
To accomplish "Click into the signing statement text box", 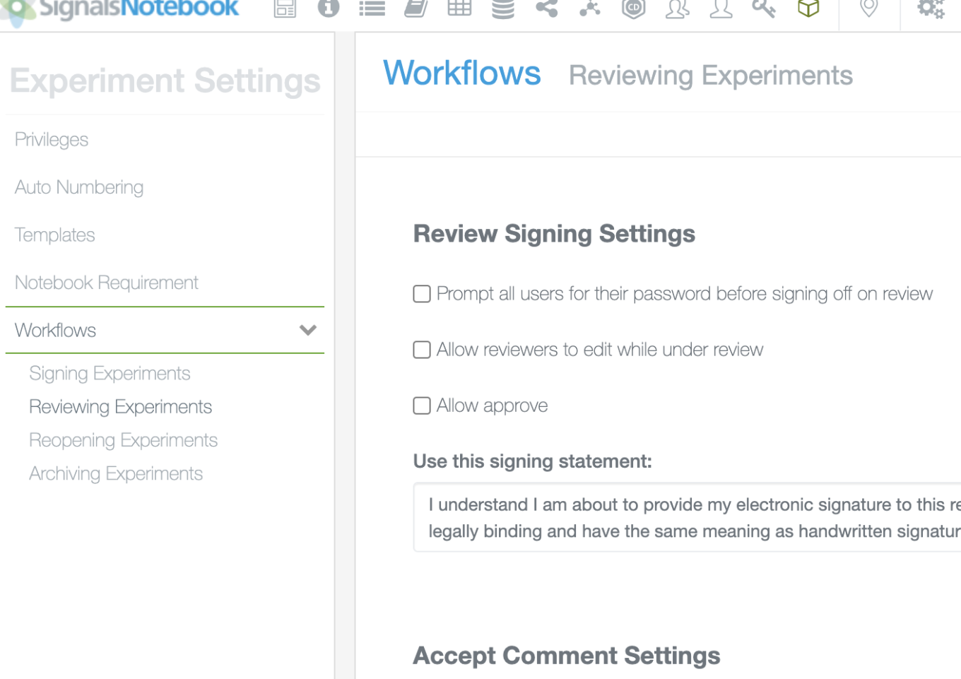I will [x=687, y=517].
